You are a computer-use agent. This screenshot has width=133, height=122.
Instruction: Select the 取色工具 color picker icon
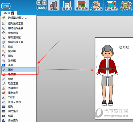pos(3,83)
